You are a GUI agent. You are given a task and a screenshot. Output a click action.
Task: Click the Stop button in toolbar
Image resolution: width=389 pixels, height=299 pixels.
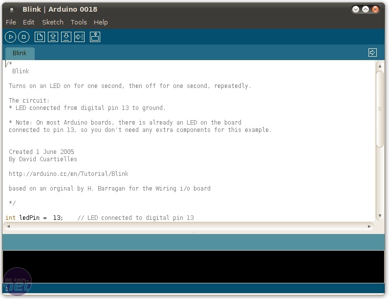23,37
